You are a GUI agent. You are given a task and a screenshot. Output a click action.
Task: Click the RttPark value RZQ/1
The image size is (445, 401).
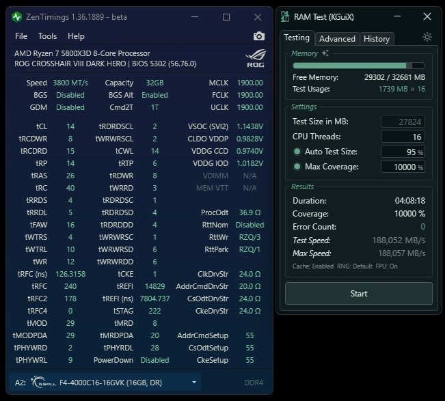pyautogui.click(x=250, y=249)
